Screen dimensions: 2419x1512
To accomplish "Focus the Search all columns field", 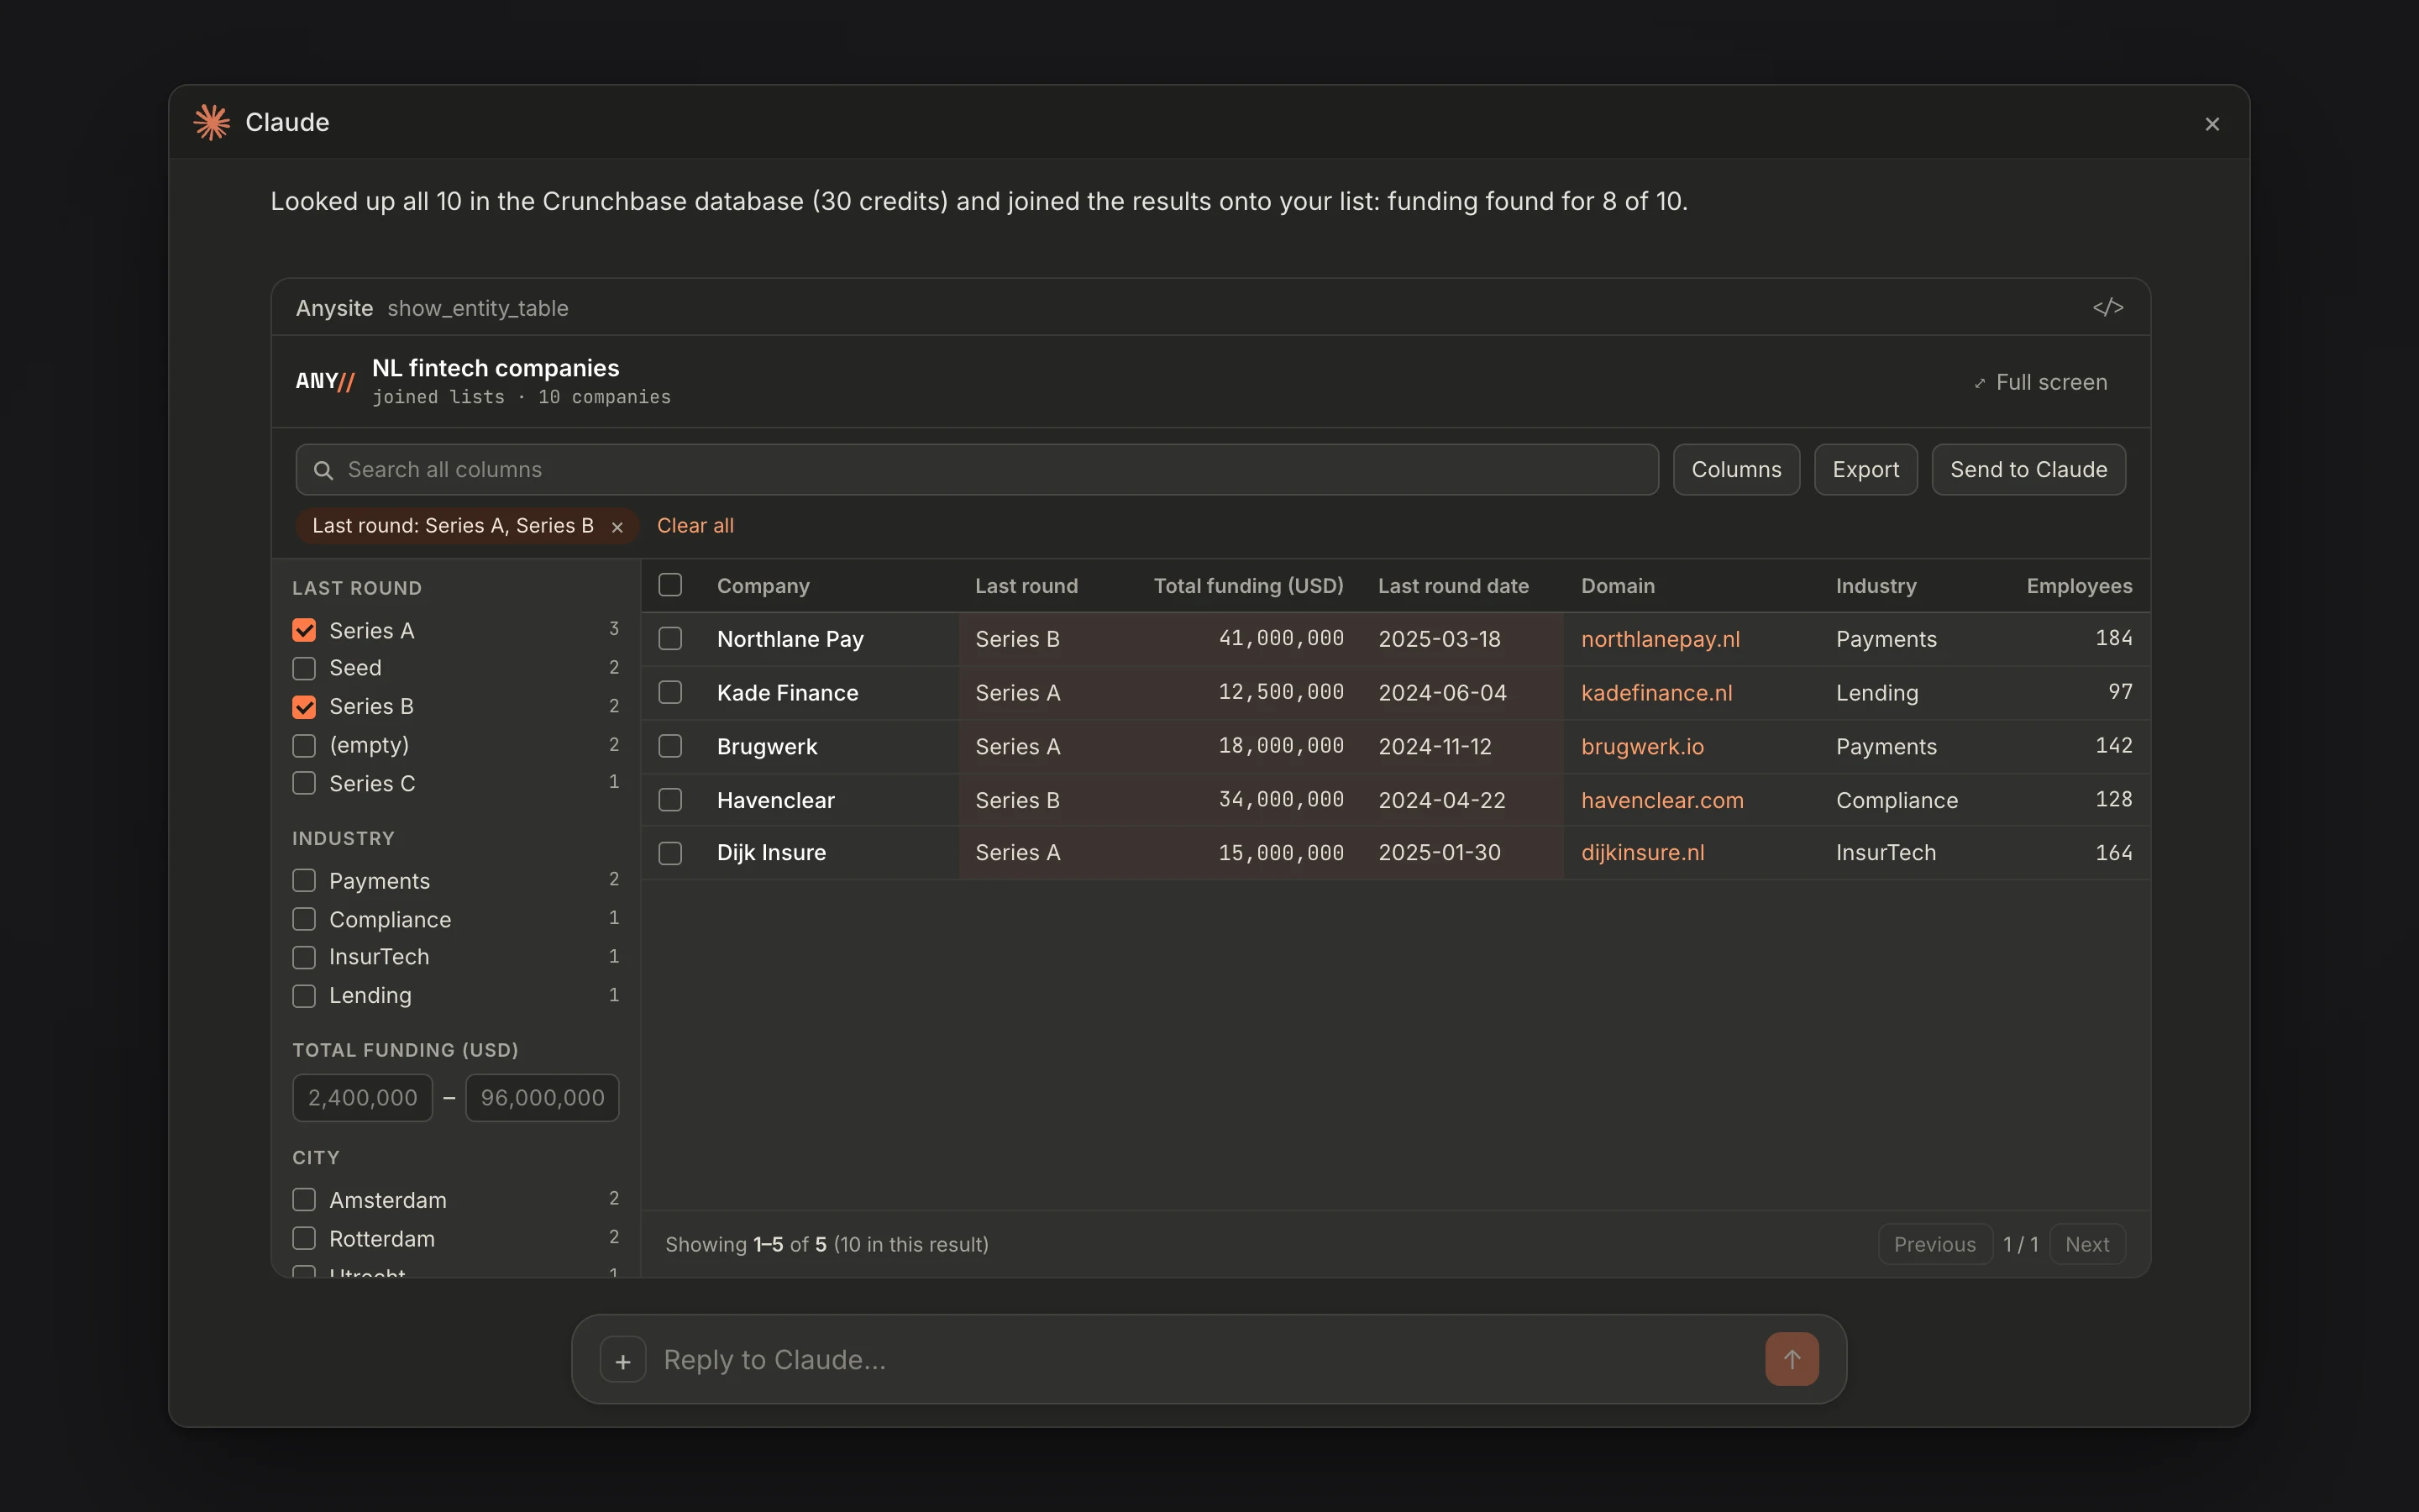I will click(977, 470).
